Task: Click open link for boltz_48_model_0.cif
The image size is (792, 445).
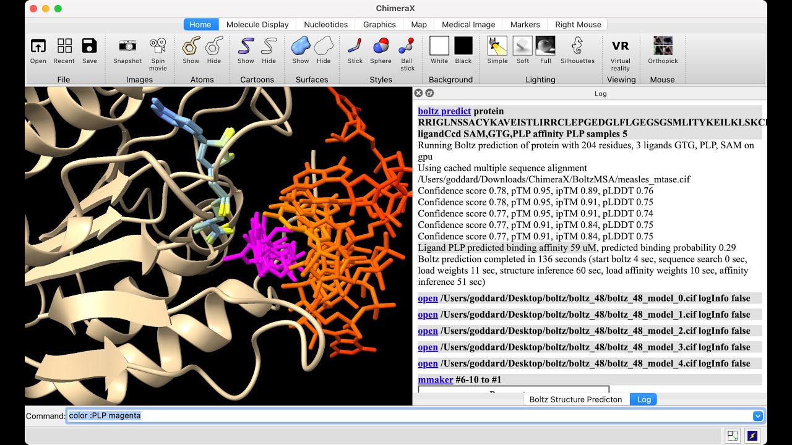Action: tap(428, 298)
